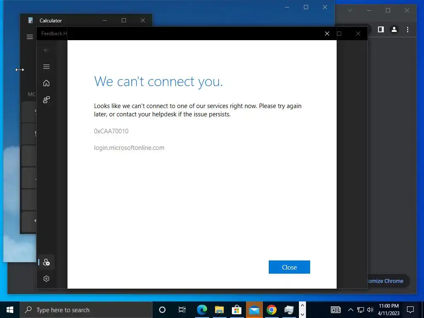
Task: Click the Feedback Hub sign-in account icon
Action: click(x=46, y=262)
